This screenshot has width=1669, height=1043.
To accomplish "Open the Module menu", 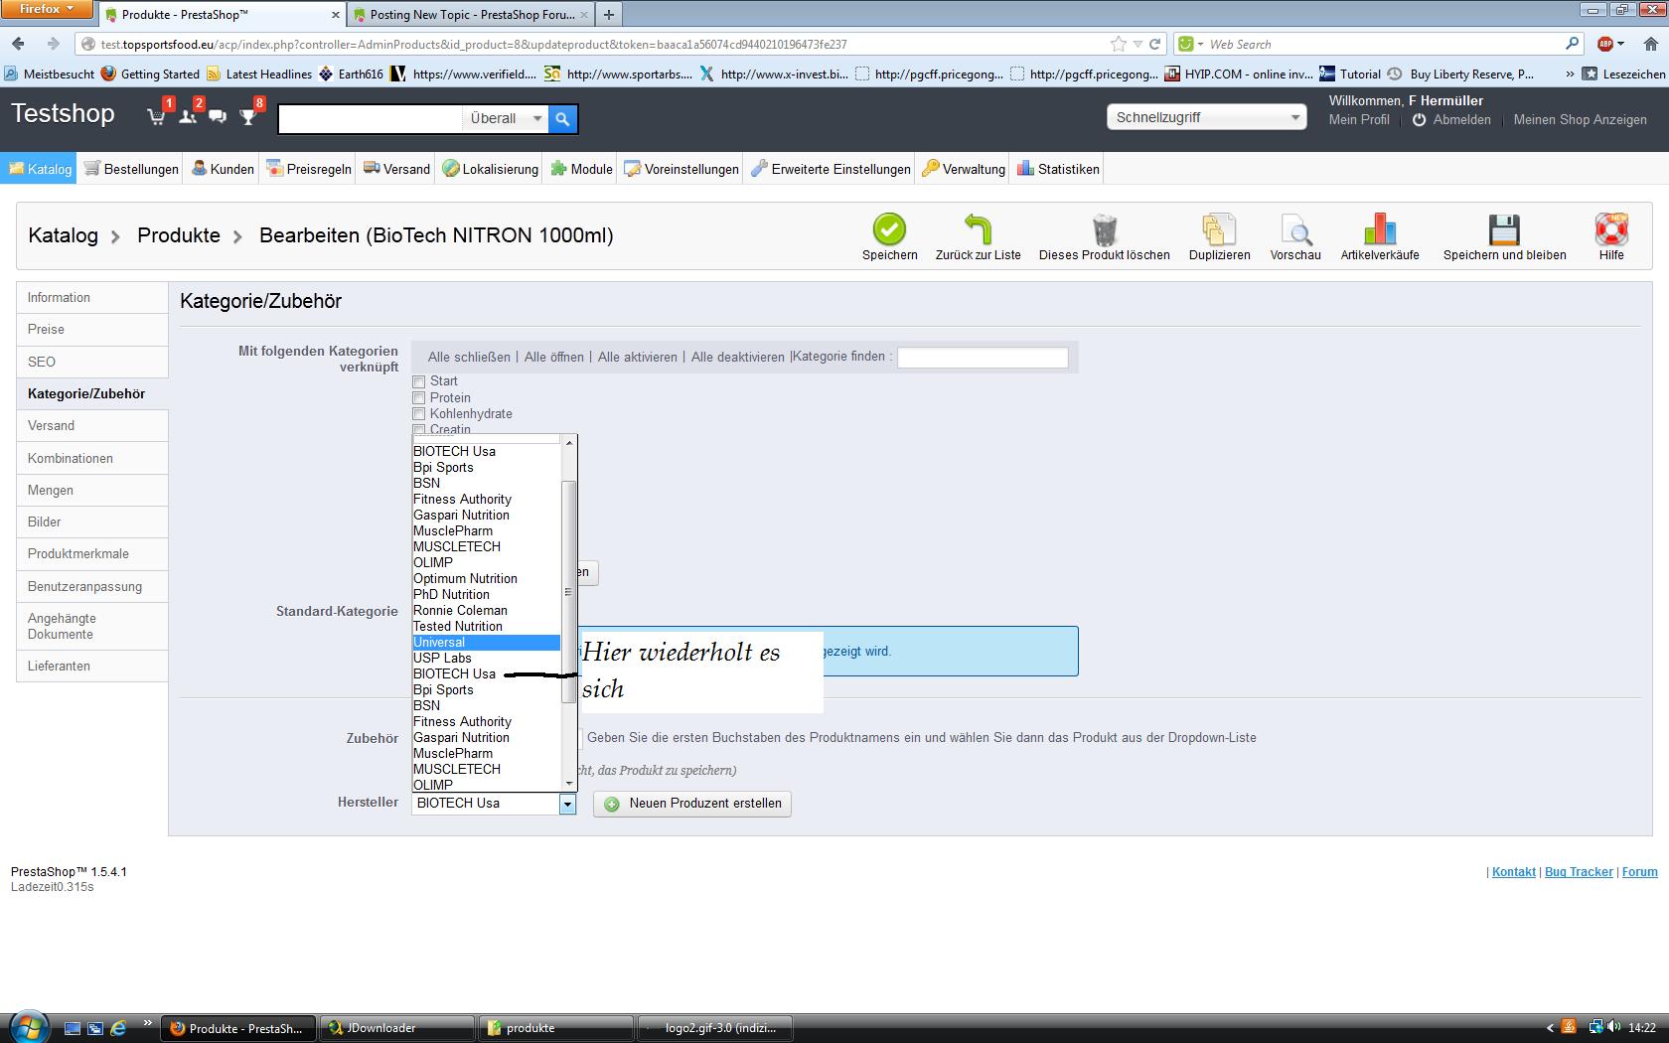I will click(582, 169).
